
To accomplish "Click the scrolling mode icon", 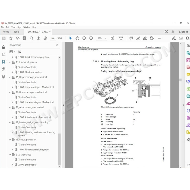I will [121, 38].
